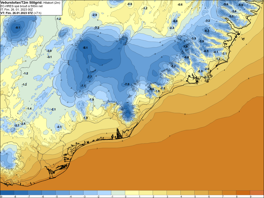The width and height of the screenshot is (264, 198).
Task: Select legend swatch between -7 and -6
Action: click(35, 193)
